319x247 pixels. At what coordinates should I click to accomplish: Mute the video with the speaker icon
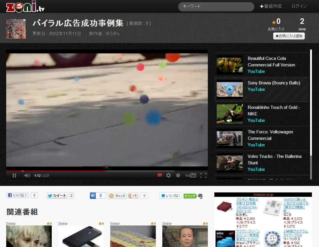point(27,176)
